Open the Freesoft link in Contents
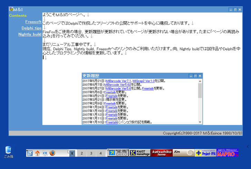This screenshot has height=169, width=251. click(x=33, y=22)
